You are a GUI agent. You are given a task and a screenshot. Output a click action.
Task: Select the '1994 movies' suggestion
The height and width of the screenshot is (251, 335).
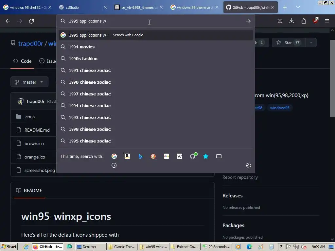point(155,47)
